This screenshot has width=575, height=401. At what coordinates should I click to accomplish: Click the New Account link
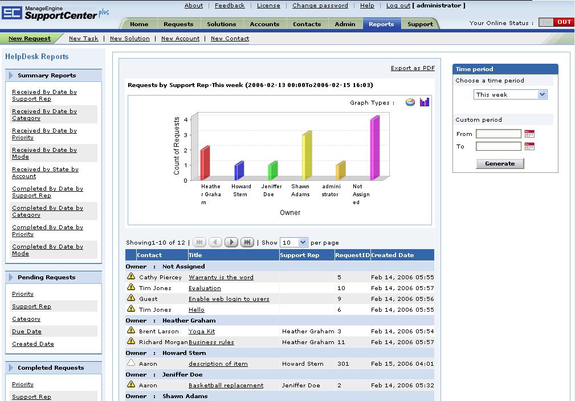181,39
